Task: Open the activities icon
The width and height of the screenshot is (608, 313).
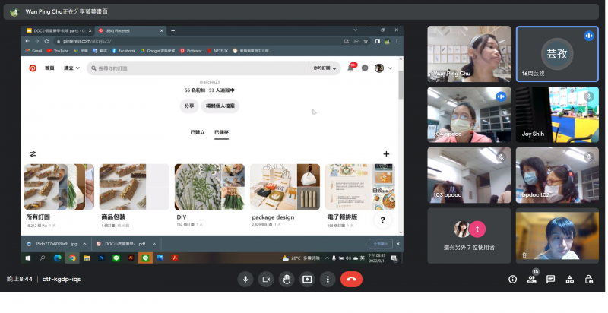Action: tap(569, 279)
